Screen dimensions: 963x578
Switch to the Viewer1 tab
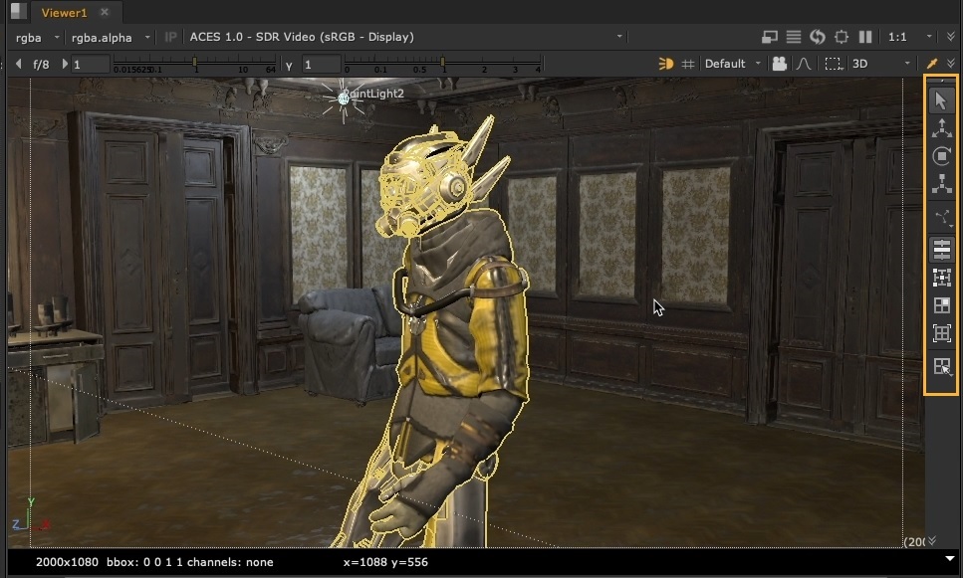click(x=63, y=12)
